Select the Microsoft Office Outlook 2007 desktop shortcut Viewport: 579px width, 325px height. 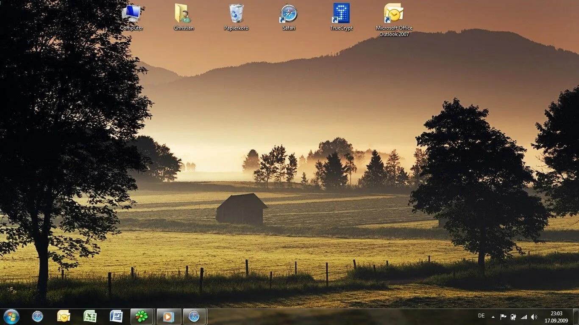tap(394, 15)
